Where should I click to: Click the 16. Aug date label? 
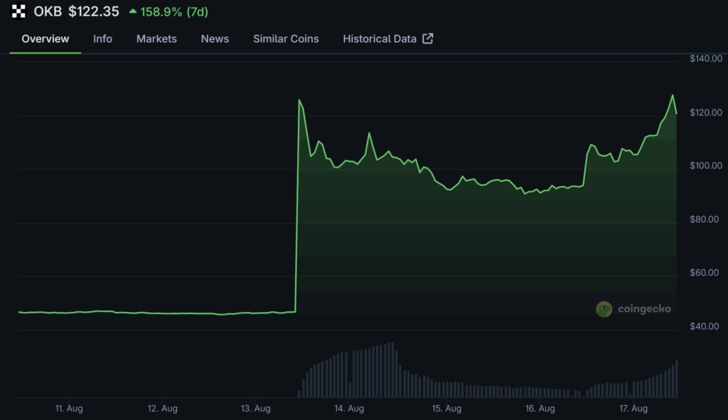point(540,409)
